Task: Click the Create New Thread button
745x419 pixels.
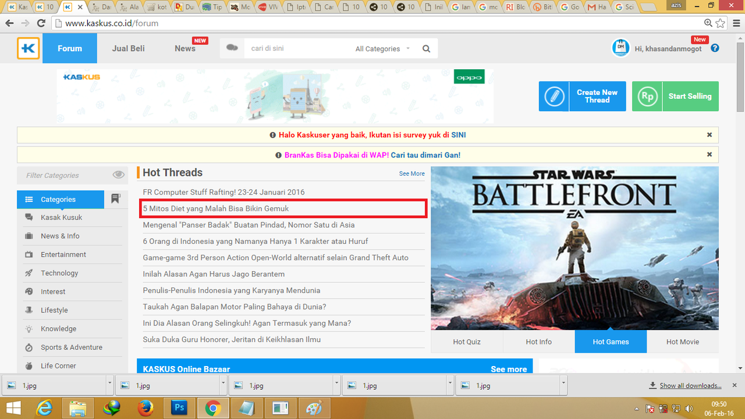Action: pyautogui.click(x=582, y=96)
